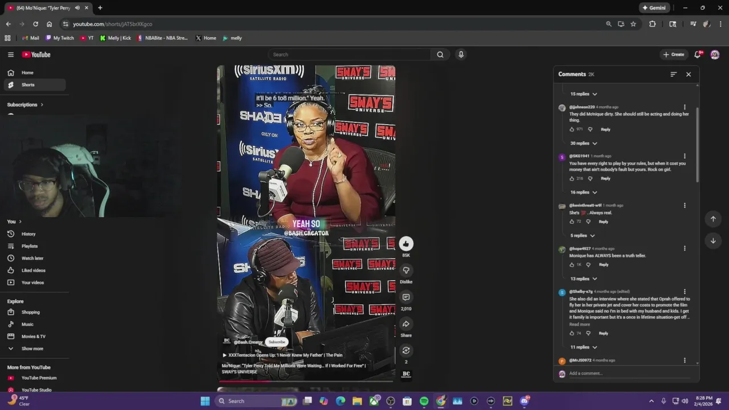Open the My Twitch bookmark
The height and width of the screenshot is (410, 729).
pyautogui.click(x=60, y=38)
